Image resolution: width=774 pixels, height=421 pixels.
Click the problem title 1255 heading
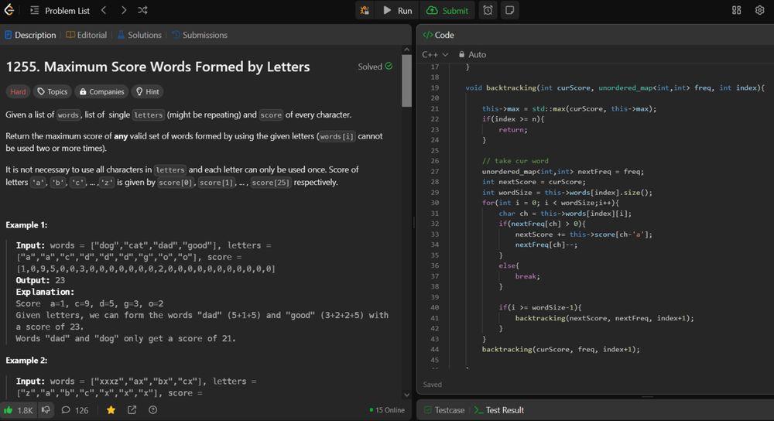point(158,67)
